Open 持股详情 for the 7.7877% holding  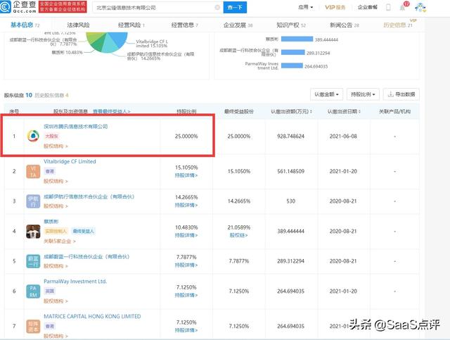pyautogui.click(x=186, y=265)
